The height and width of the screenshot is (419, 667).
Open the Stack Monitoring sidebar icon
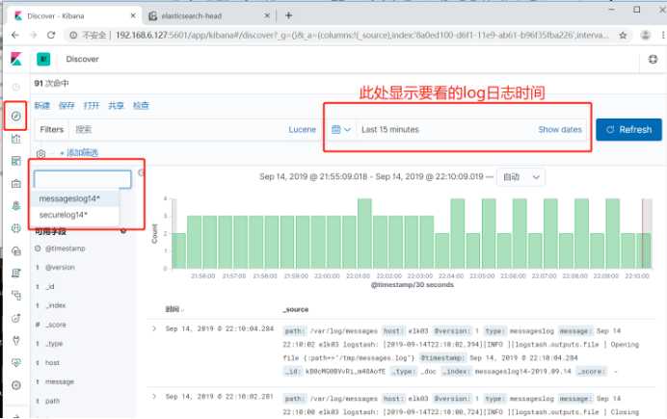(x=15, y=363)
